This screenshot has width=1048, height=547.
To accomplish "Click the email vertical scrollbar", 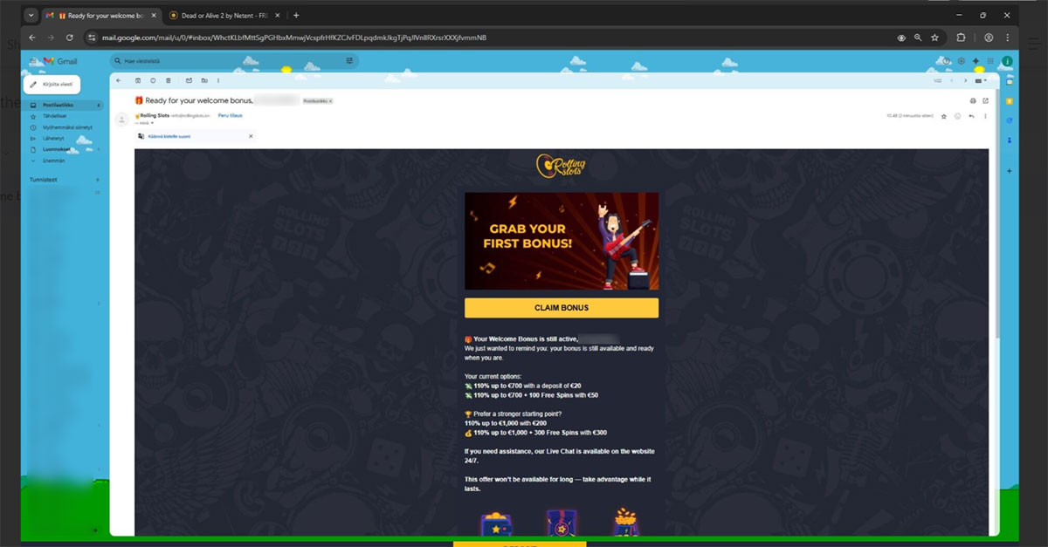I will pyautogui.click(x=996, y=214).
